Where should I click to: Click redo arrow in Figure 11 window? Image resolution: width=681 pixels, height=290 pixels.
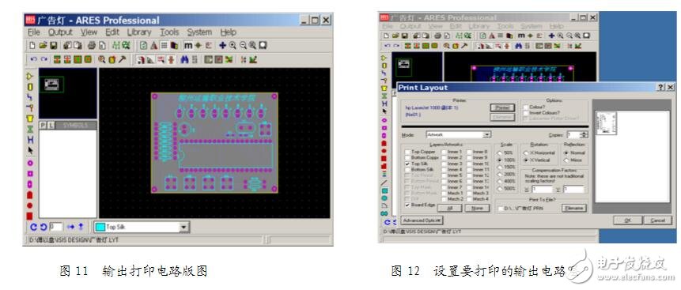[x=44, y=59]
